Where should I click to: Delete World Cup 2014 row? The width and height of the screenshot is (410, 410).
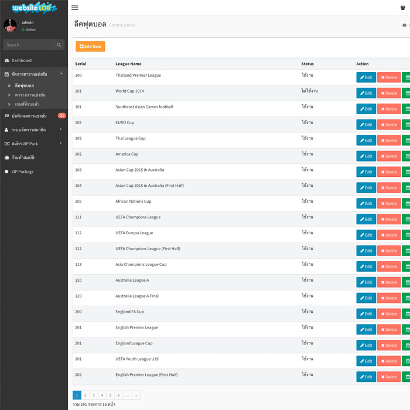pos(389,93)
